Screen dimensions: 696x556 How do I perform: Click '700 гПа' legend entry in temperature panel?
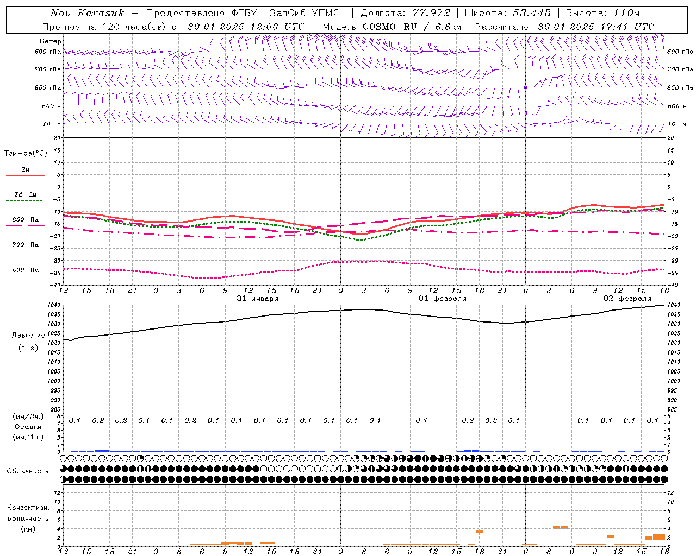[26, 245]
